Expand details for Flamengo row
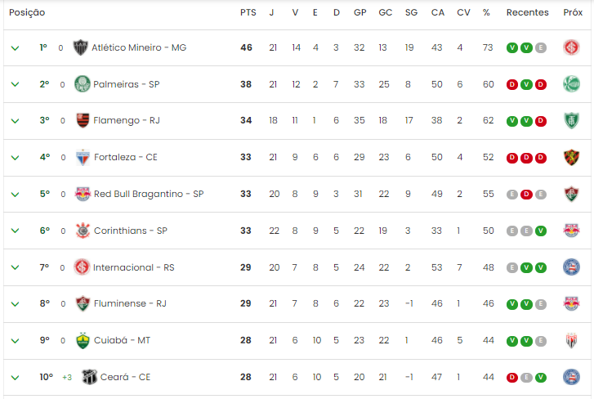 [16, 121]
